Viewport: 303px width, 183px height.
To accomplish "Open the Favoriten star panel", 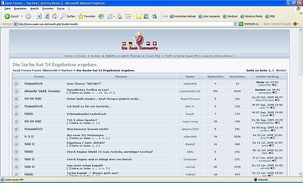I will pyautogui.click(x=87, y=17).
